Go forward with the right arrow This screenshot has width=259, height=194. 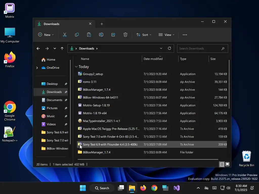coord(47,48)
